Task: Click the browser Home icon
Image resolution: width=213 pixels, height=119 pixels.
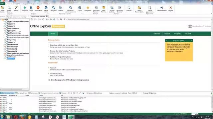Action: [65, 19]
